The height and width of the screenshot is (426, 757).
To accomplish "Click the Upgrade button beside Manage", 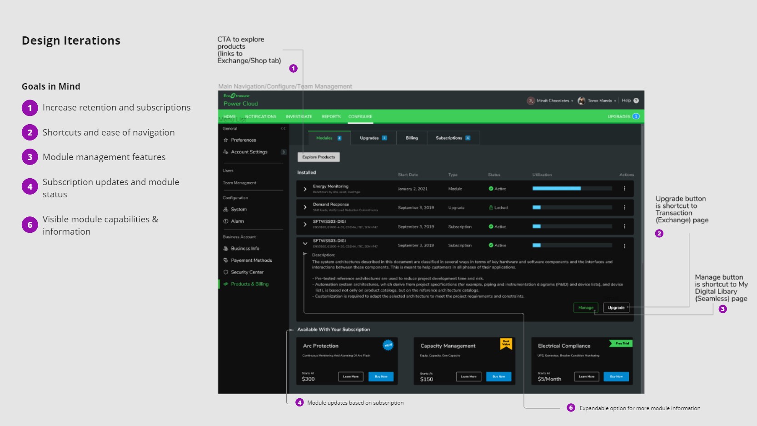I will click(616, 308).
